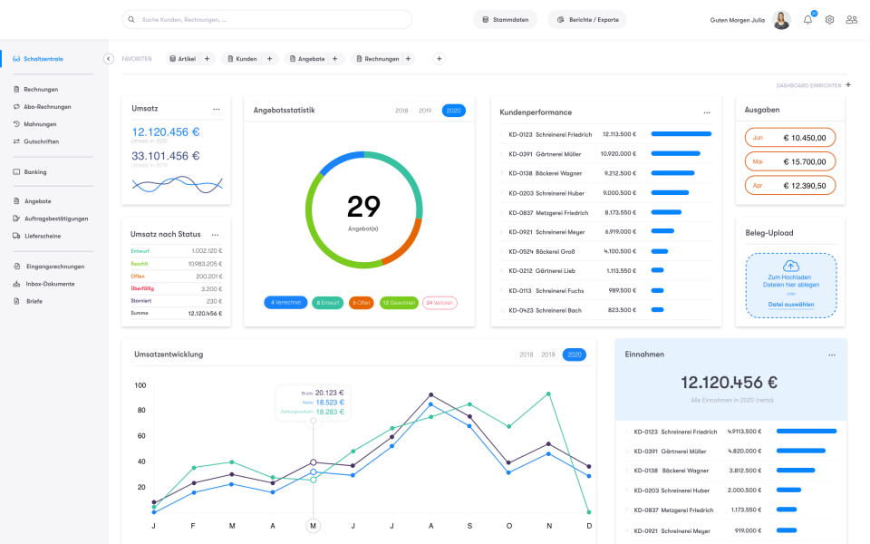Screen dimensions: 870x544
Task: Open the Kundenperformance options menu
Action: pyautogui.click(x=707, y=112)
